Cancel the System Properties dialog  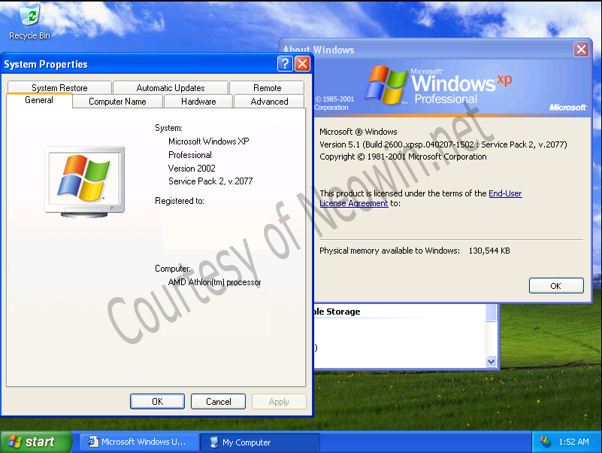[x=219, y=402]
